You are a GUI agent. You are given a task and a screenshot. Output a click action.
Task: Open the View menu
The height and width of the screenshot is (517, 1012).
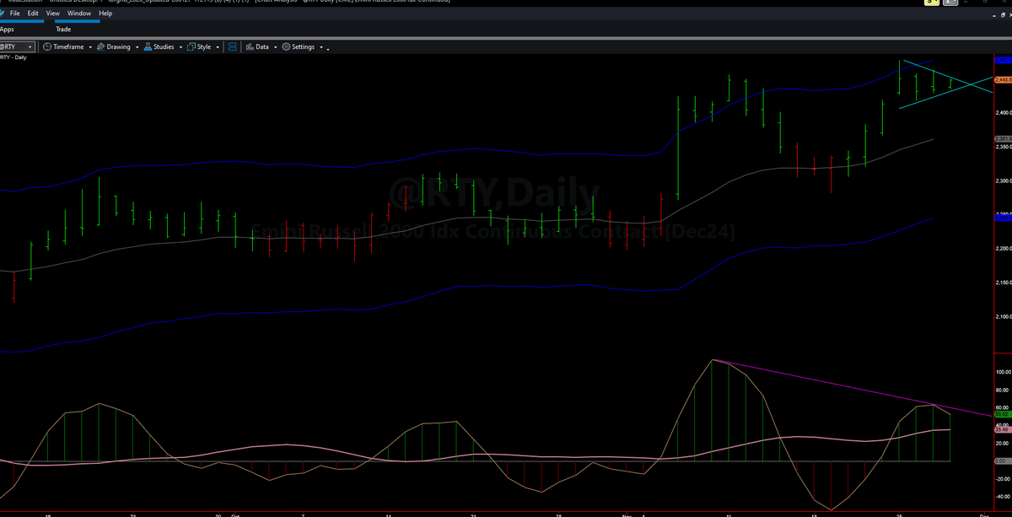(x=52, y=13)
